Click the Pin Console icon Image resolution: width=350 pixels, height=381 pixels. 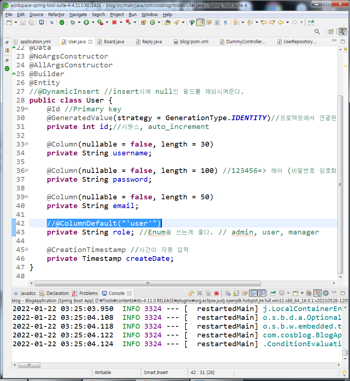(273, 293)
